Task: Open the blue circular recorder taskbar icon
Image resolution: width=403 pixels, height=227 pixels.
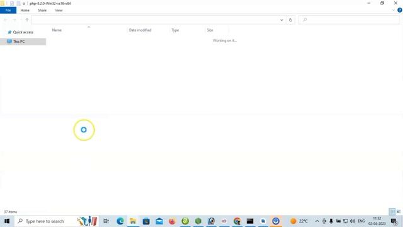Action: (276, 221)
